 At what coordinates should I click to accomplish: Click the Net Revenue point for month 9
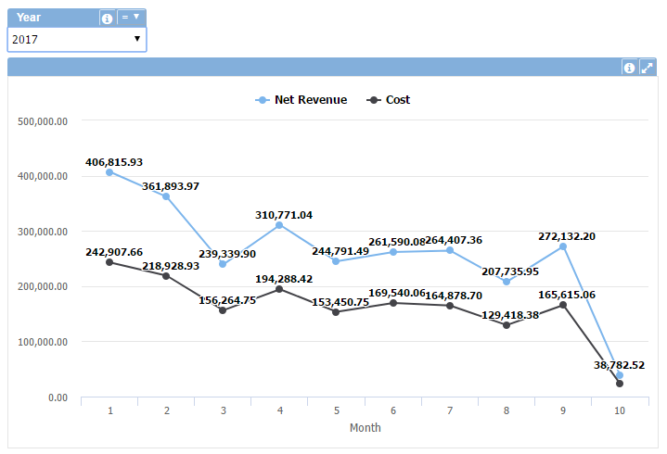pyautogui.click(x=563, y=246)
